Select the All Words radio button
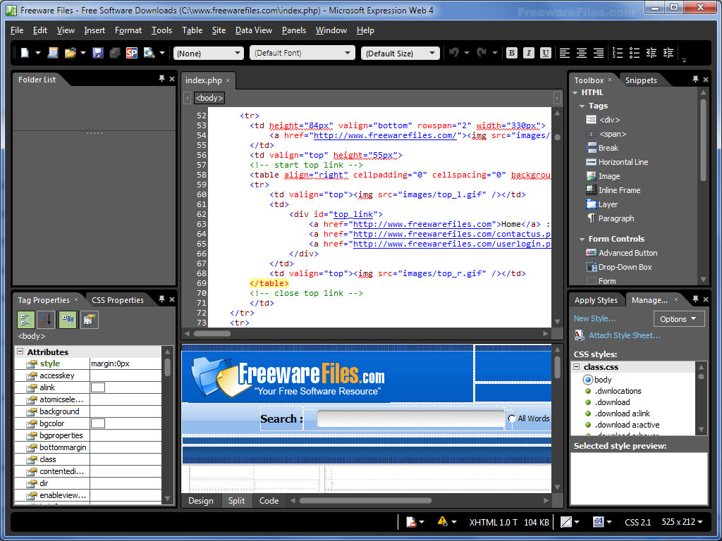 click(x=511, y=418)
